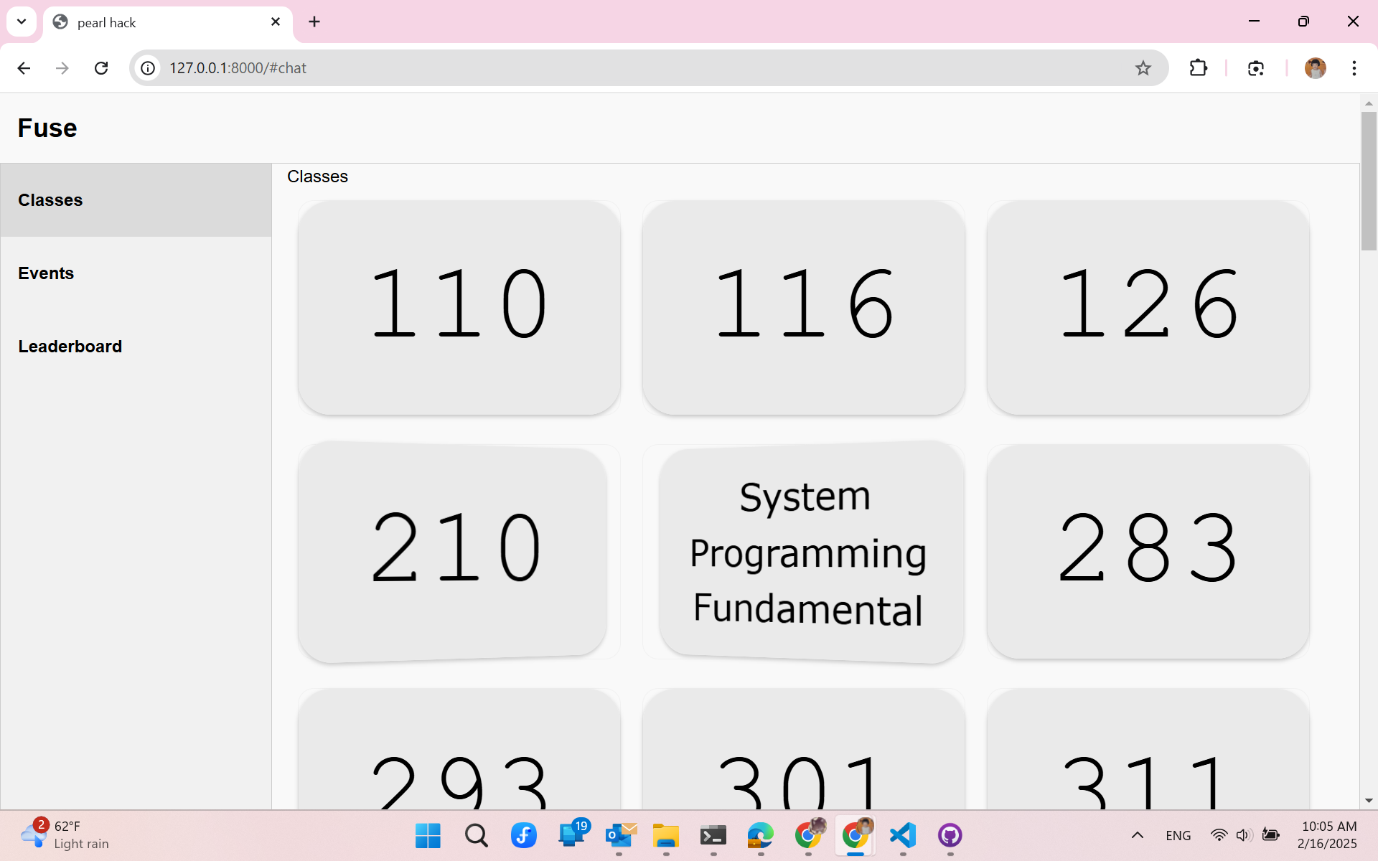Open the new tab plus button
Viewport: 1378px width, 861px height.
pyautogui.click(x=314, y=22)
